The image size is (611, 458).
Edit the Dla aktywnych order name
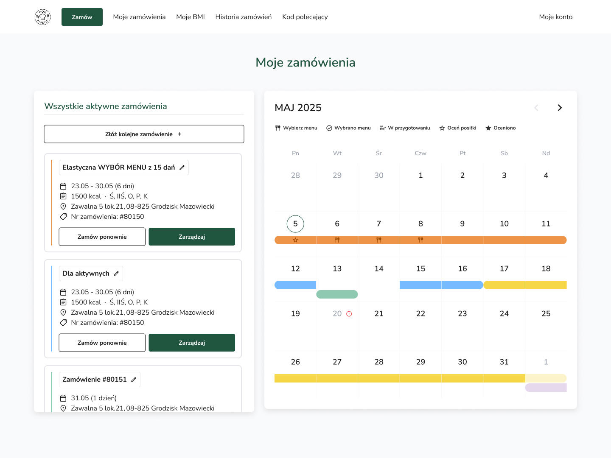116,274
